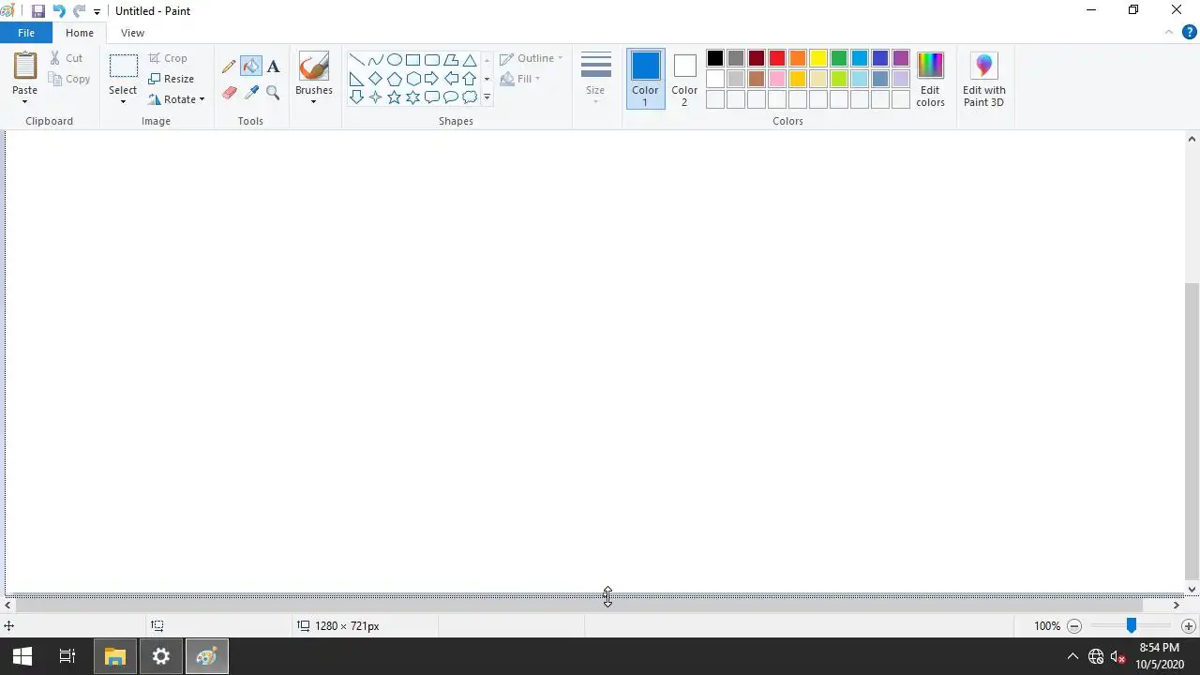Switch to the View tab

point(132,33)
